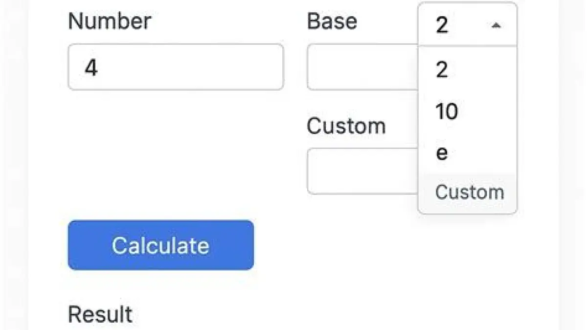Select base e from the dropdown list

pyautogui.click(x=442, y=153)
